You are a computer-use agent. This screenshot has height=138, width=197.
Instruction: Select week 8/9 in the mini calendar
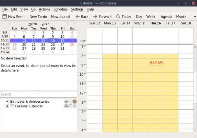click(x=5, y=33)
